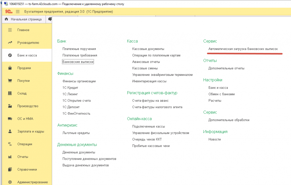Open Кассовые документы link
Screen dimensions: 291x185
pos(148,49)
